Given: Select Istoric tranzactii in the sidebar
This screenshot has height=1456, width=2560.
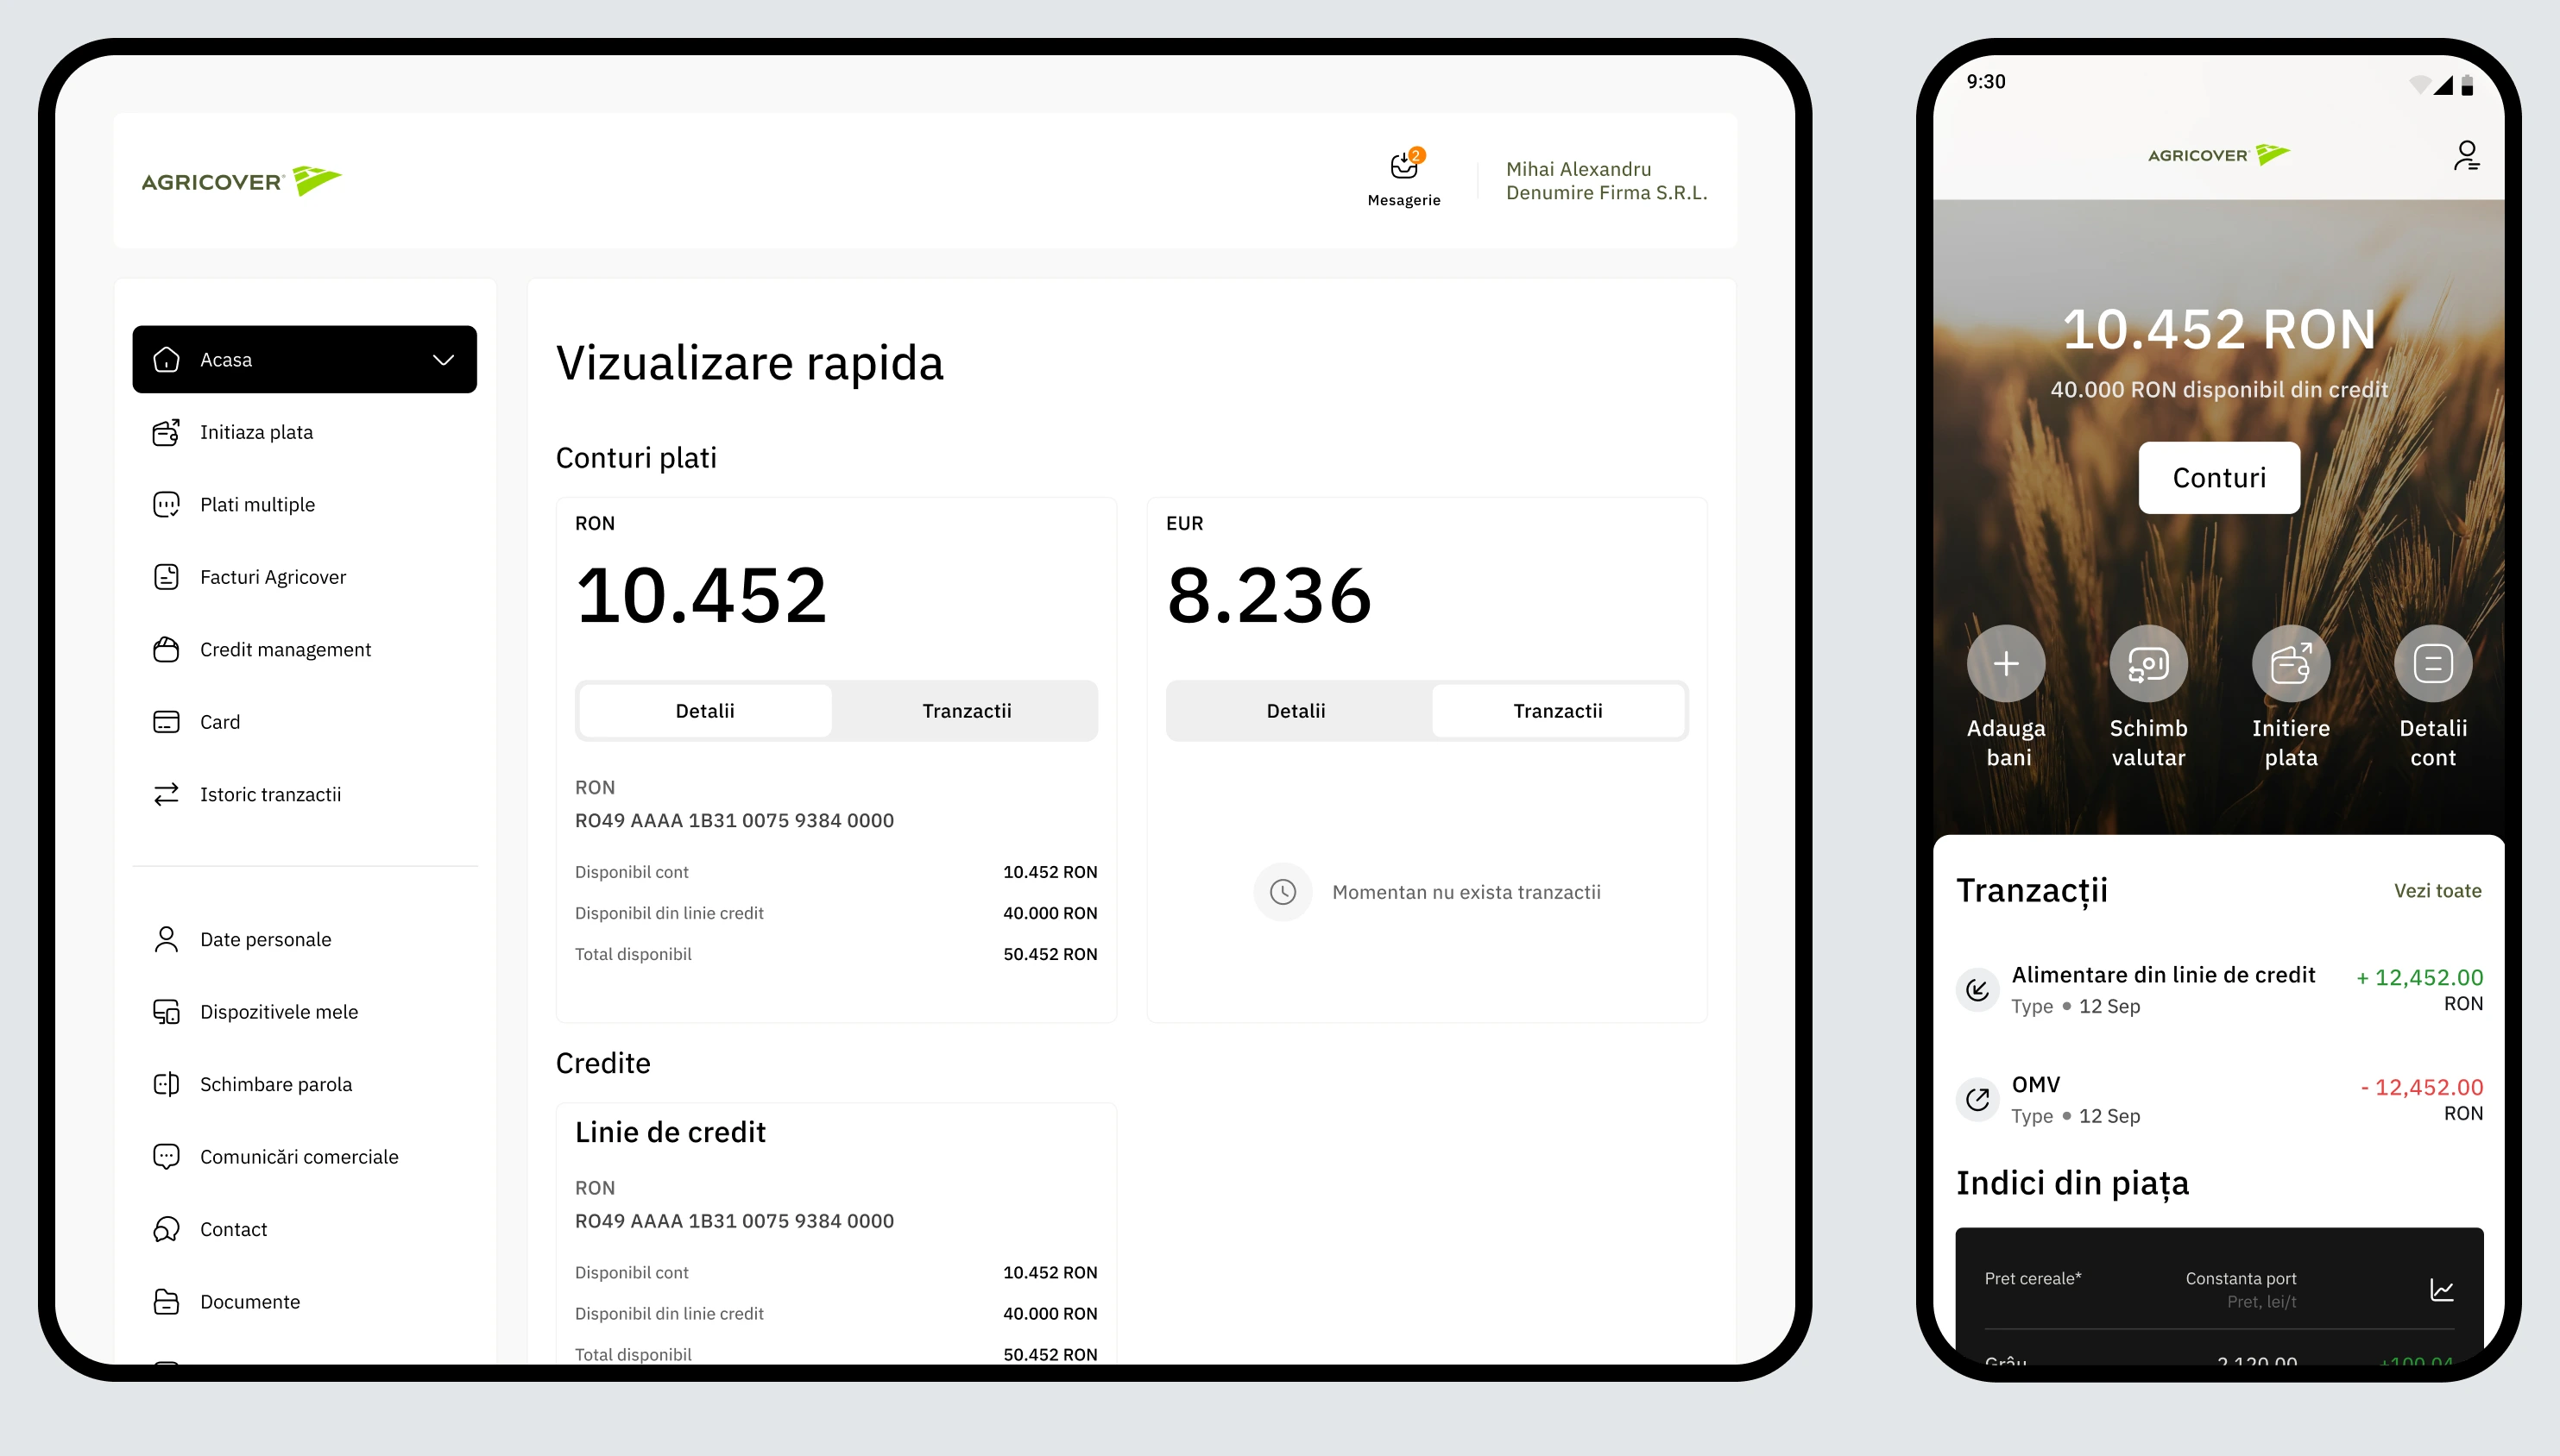Looking at the screenshot, I should (304, 794).
